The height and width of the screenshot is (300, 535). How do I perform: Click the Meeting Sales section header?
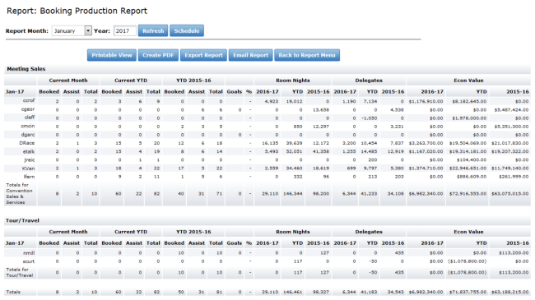[x=26, y=69]
